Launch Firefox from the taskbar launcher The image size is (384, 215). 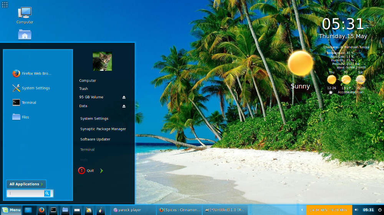[41, 210]
